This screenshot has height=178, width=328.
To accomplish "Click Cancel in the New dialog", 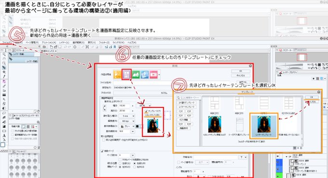I will (x=241, y=76).
